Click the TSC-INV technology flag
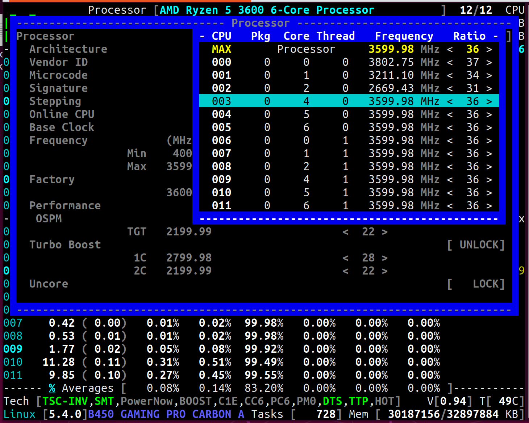This screenshot has width=529, height=423. tap(65, 401)
